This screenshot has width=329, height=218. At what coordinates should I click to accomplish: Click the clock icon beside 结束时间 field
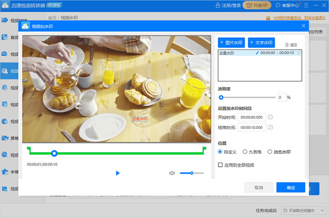[x=271, y=128]
